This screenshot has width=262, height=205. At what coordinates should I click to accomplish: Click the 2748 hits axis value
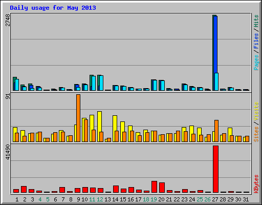click(8, 20)
